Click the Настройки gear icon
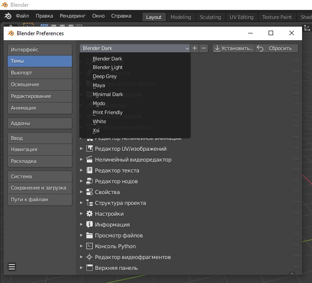Image resolution: width=312 pixels, height=283 pixels. point(90,214)
